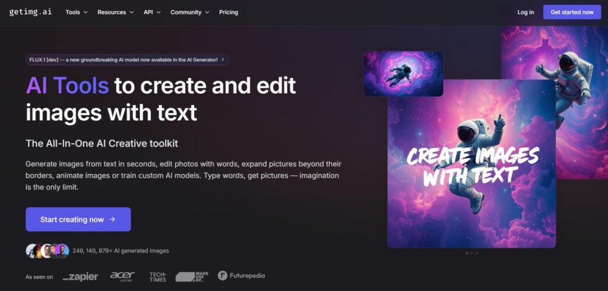Select the first carousel dot

pos(467,253)
